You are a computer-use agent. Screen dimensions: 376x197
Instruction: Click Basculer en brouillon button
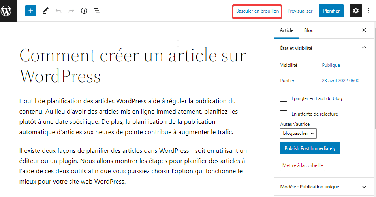(x=257, y=11)
